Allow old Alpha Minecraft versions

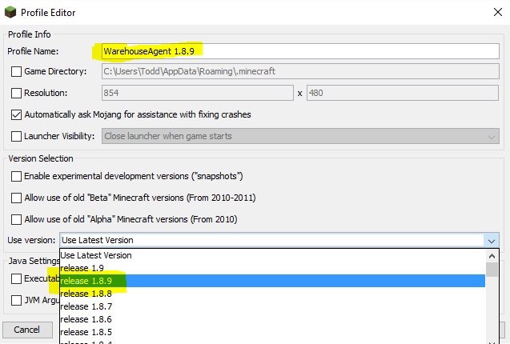(x=17, y=219)
